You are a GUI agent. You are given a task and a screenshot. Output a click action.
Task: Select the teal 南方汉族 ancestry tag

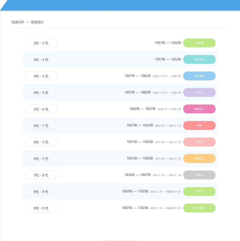tap(199, 59)
